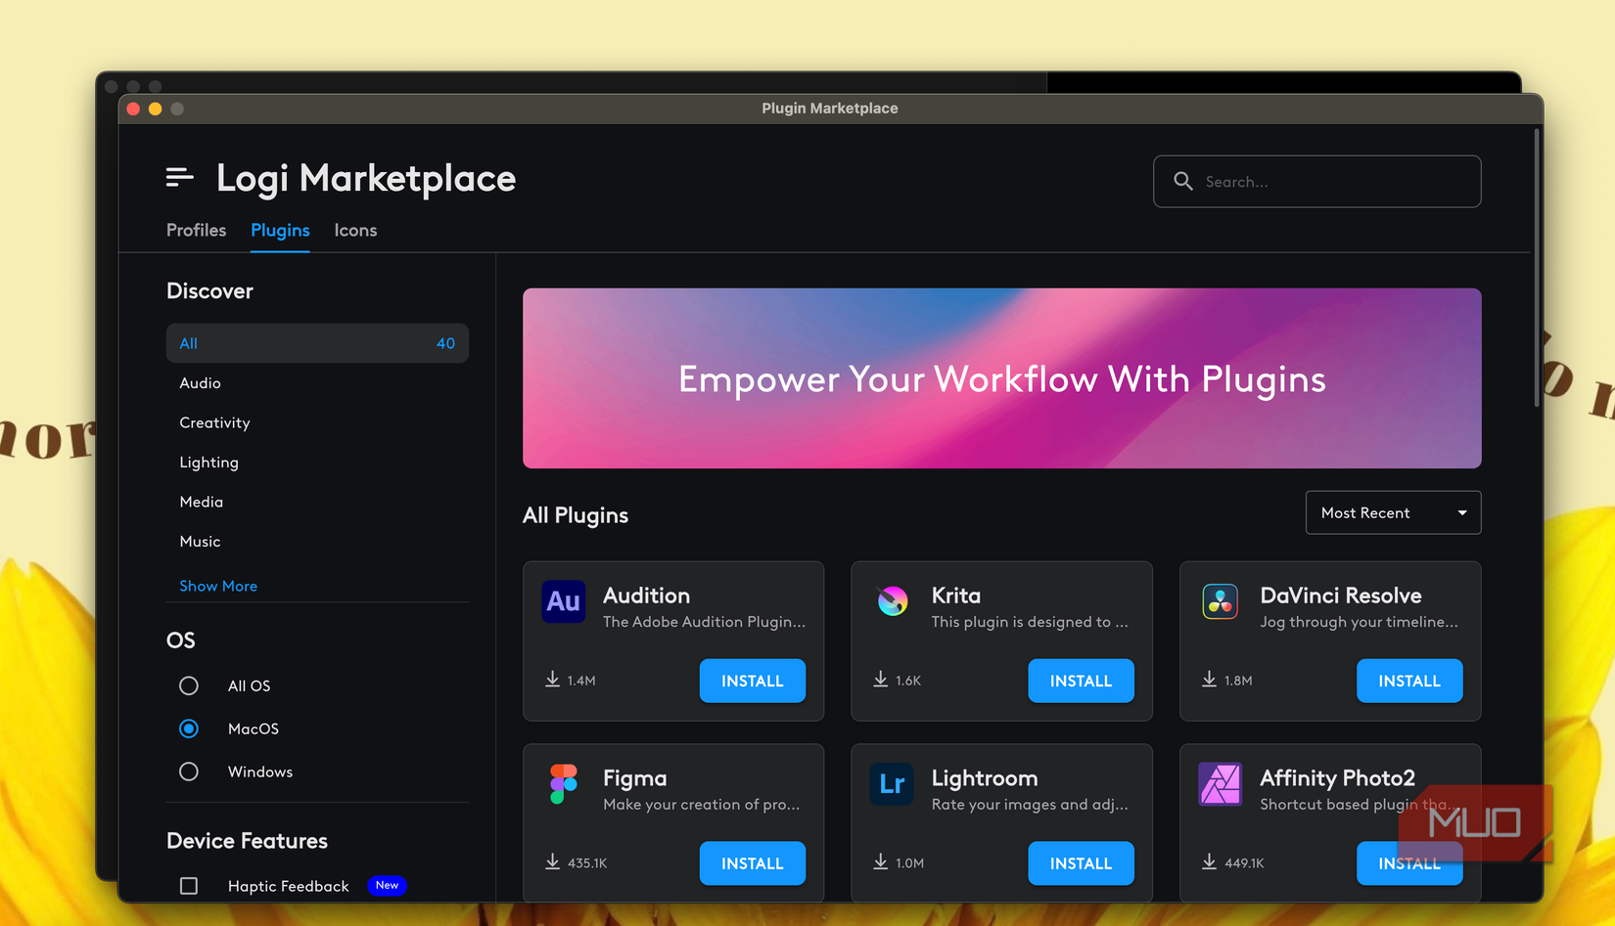Install the Affinity Photo2 plugin
The width and height of the screenshot is (1615, 926).
(x=1409, y=863)
